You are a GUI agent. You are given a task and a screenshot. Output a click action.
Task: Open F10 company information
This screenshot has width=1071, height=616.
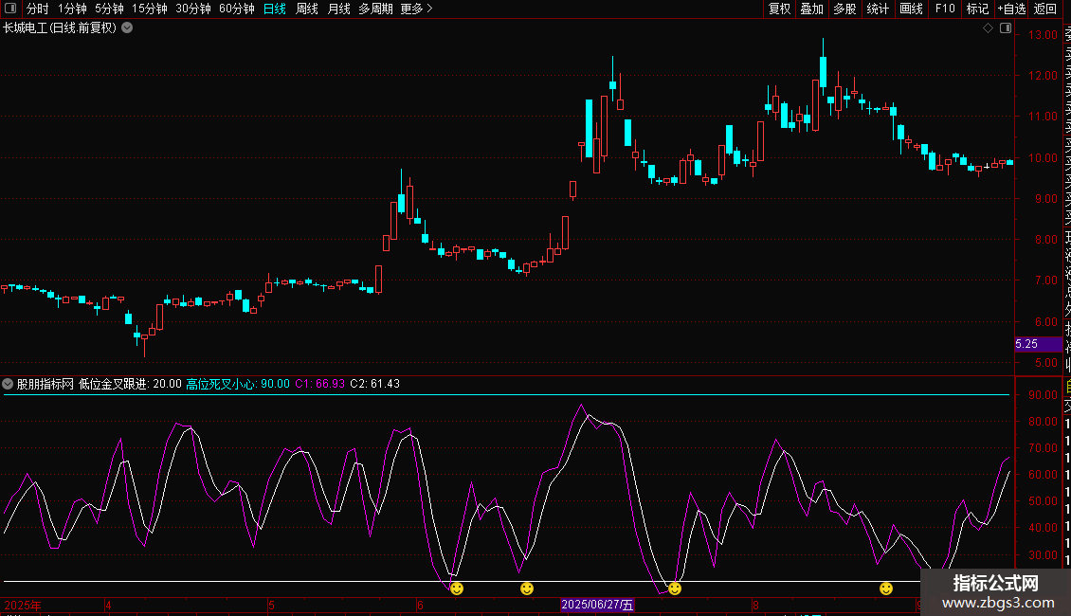tap(945, 9)
